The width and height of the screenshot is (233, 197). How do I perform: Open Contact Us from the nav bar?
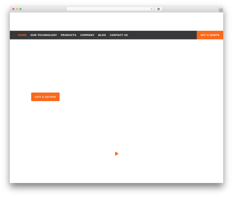119,35
